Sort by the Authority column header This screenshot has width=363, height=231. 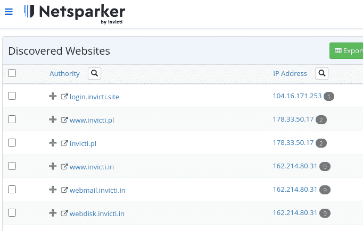point(64,73)
